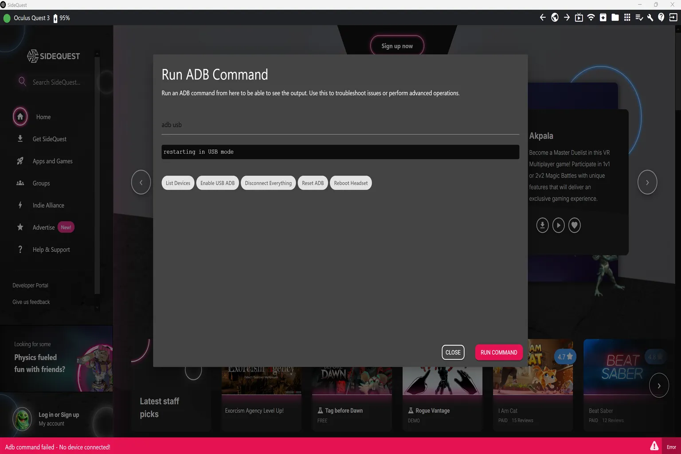Open the install APK file icon

click(x=603, y=17)
